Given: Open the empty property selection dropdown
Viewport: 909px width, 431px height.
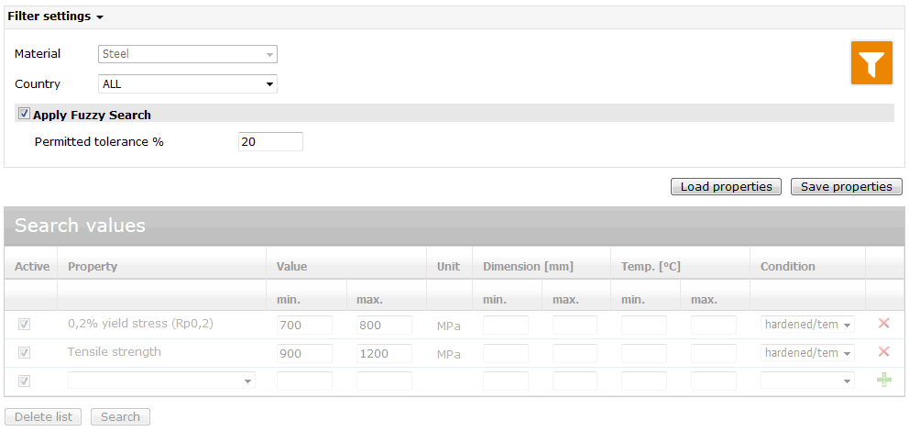Looking at the screenshot, I should click(x=161, y=381).
